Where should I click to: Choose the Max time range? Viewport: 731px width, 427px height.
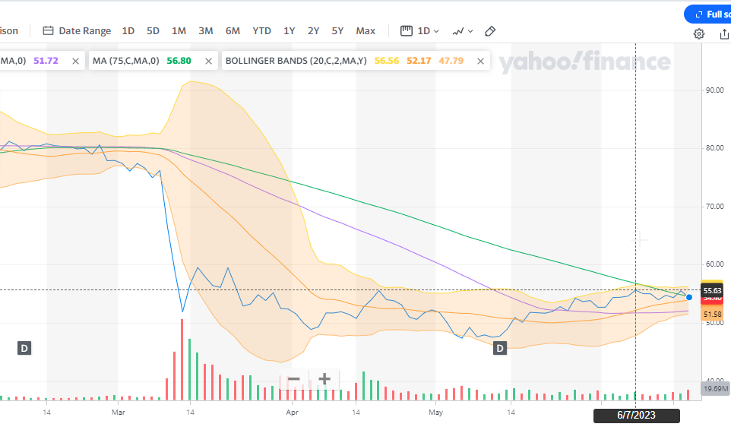[x=365, y=31]
